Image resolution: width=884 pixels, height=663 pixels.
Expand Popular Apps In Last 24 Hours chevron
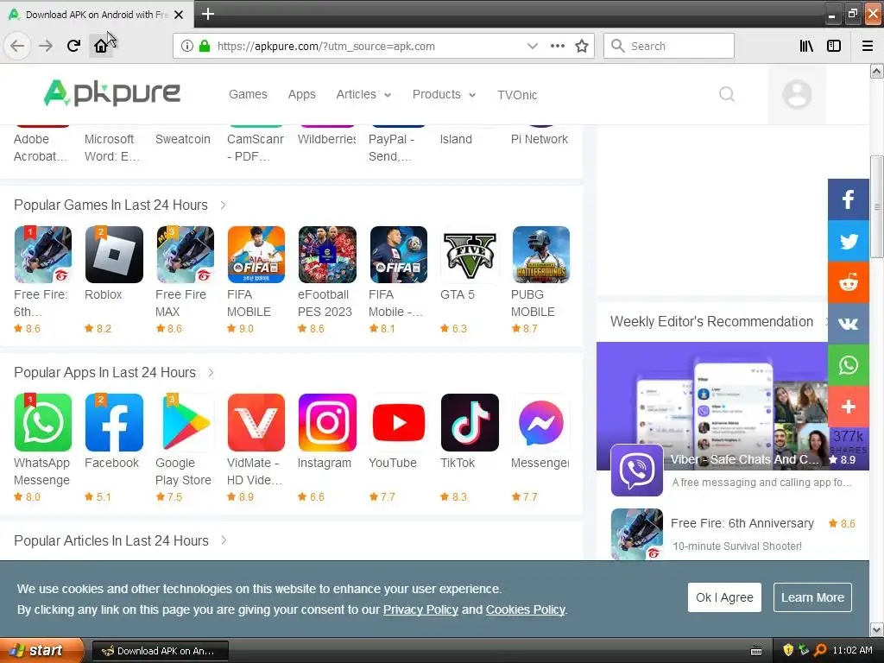tap(211, 373)
